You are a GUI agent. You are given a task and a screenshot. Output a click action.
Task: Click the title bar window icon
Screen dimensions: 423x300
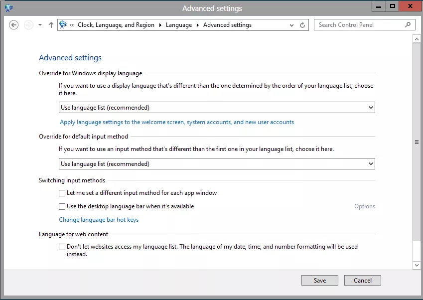coord(9,8)
